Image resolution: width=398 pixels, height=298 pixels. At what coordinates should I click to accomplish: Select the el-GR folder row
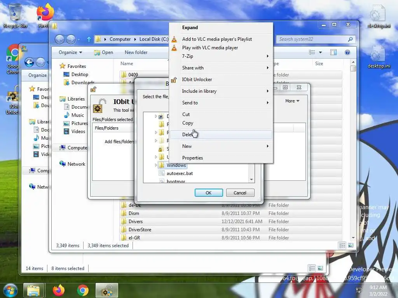point(231,238)
